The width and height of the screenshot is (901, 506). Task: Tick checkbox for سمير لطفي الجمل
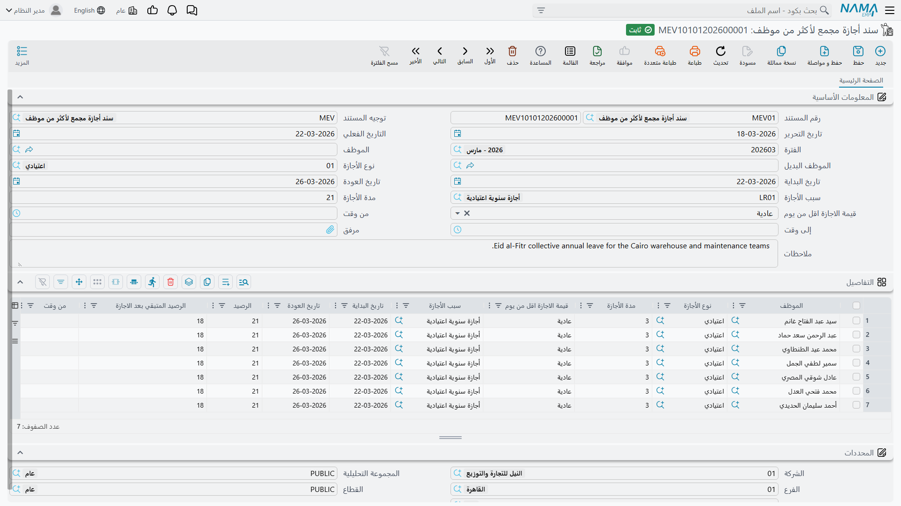point(856,363)
